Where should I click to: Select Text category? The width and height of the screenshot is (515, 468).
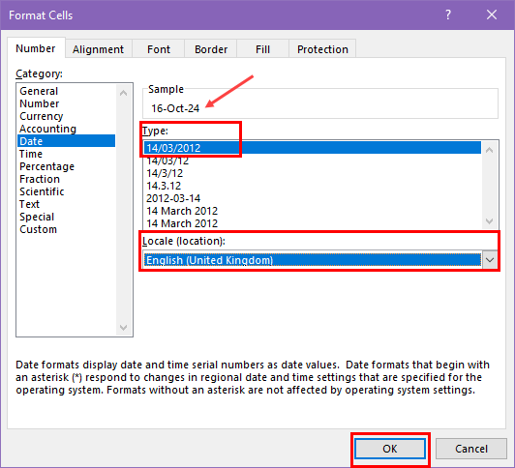67,204
